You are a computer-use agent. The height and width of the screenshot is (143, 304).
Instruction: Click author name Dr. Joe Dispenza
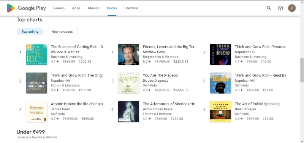(x=155, y=81)
